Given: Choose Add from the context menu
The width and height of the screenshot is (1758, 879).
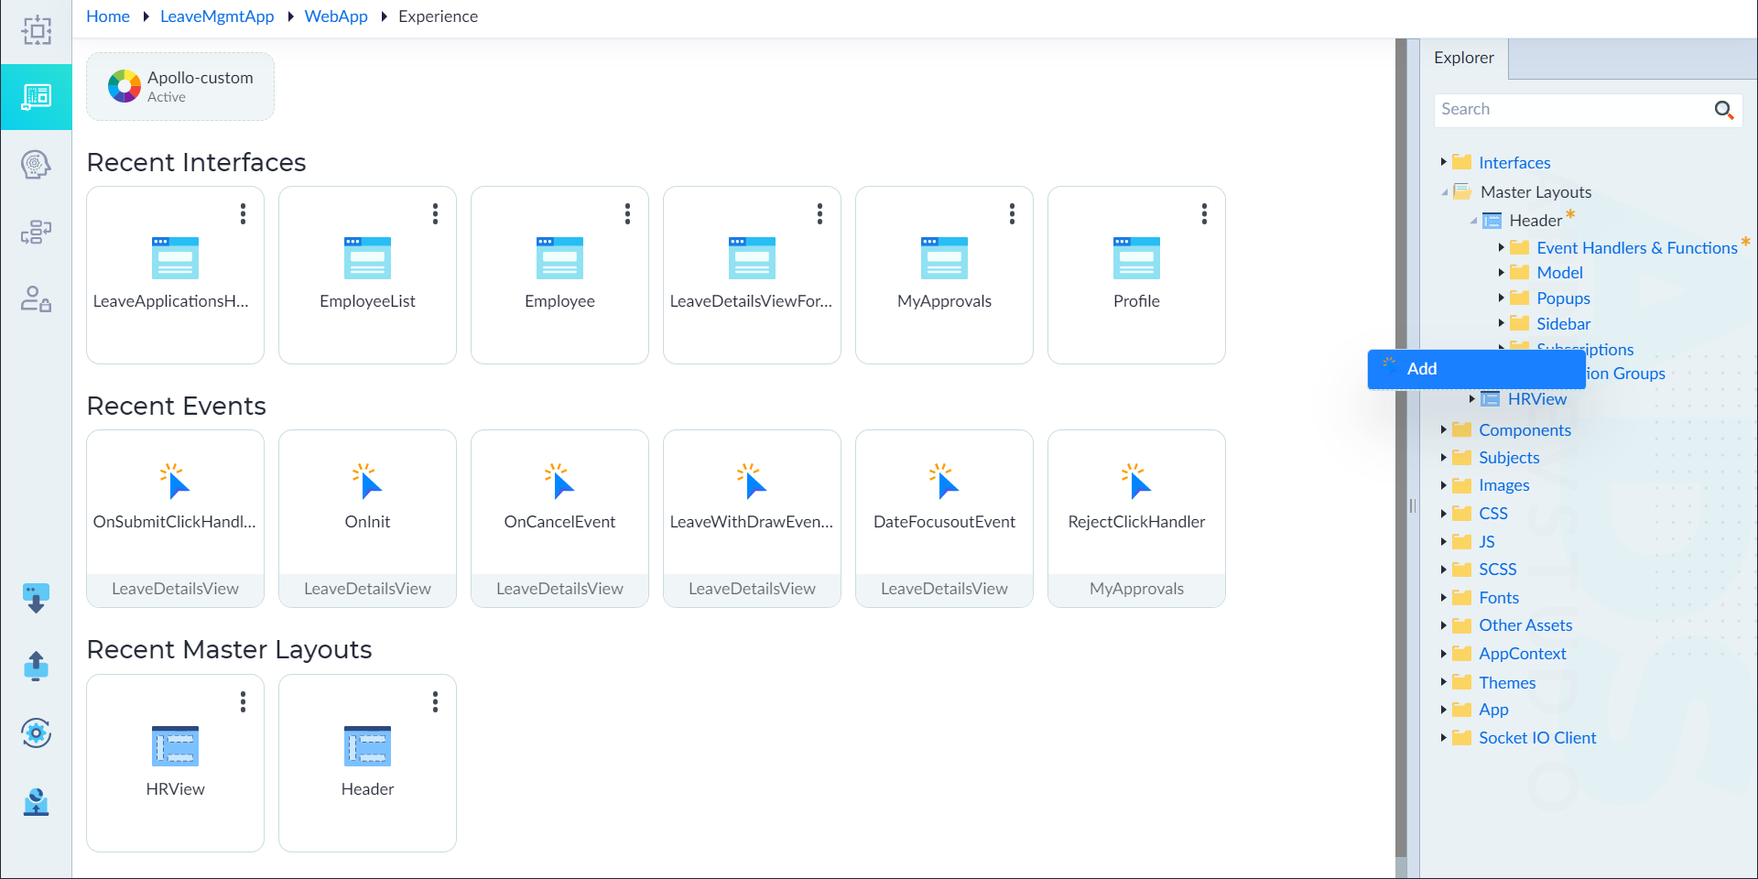Looking at the screenshot, I should pos(1476,369).
